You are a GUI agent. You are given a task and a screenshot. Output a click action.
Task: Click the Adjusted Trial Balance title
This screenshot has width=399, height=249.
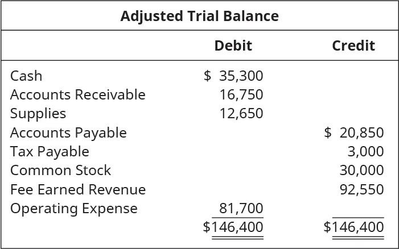click(199, 16)
